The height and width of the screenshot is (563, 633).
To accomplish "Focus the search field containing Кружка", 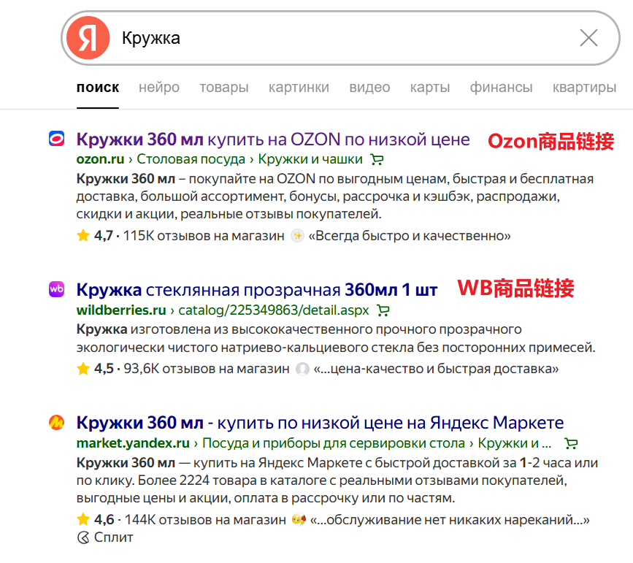I will pos(341,38).
